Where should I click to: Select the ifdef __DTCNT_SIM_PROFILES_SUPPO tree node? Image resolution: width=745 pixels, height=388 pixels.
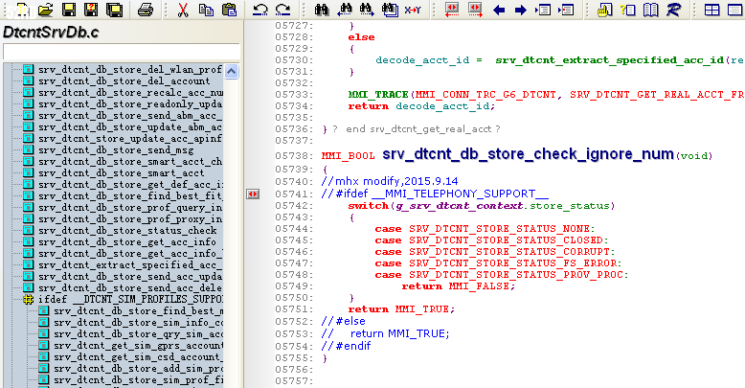pos(130,299)
